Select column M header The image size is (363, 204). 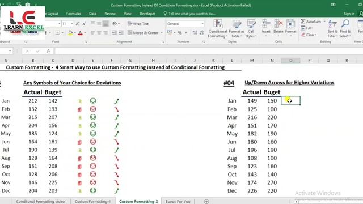click(252, 61)
